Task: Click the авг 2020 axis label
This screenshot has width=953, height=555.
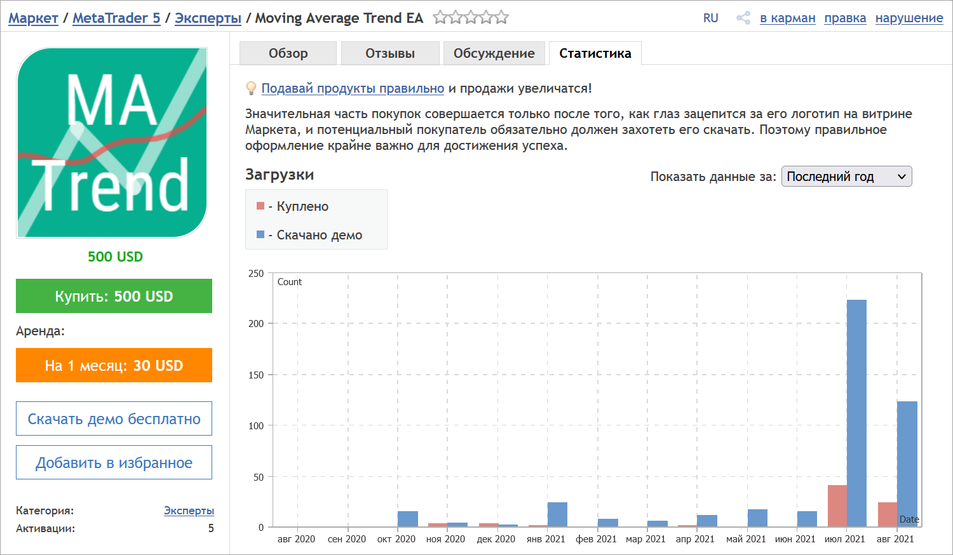Action: pos(296,539)
